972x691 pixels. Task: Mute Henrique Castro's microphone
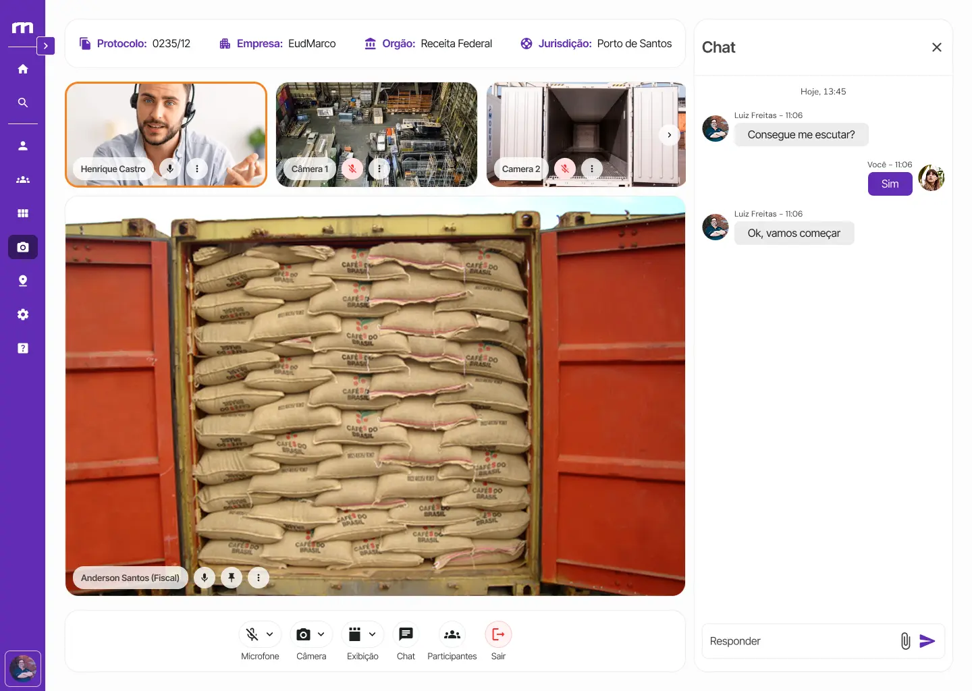(x=170, y=169)
